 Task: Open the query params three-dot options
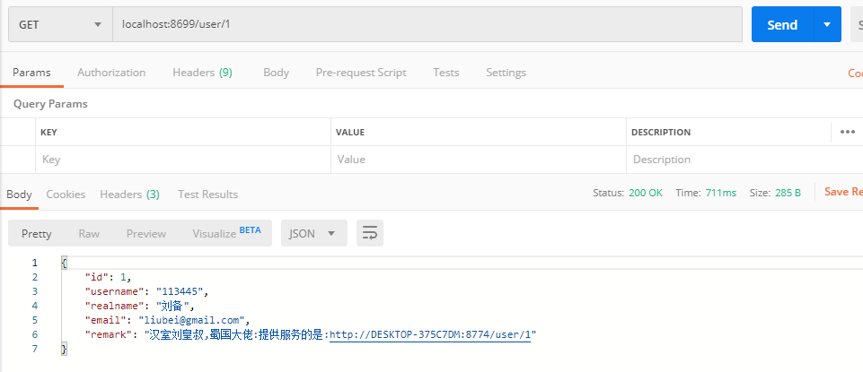[x=848, y=132]
